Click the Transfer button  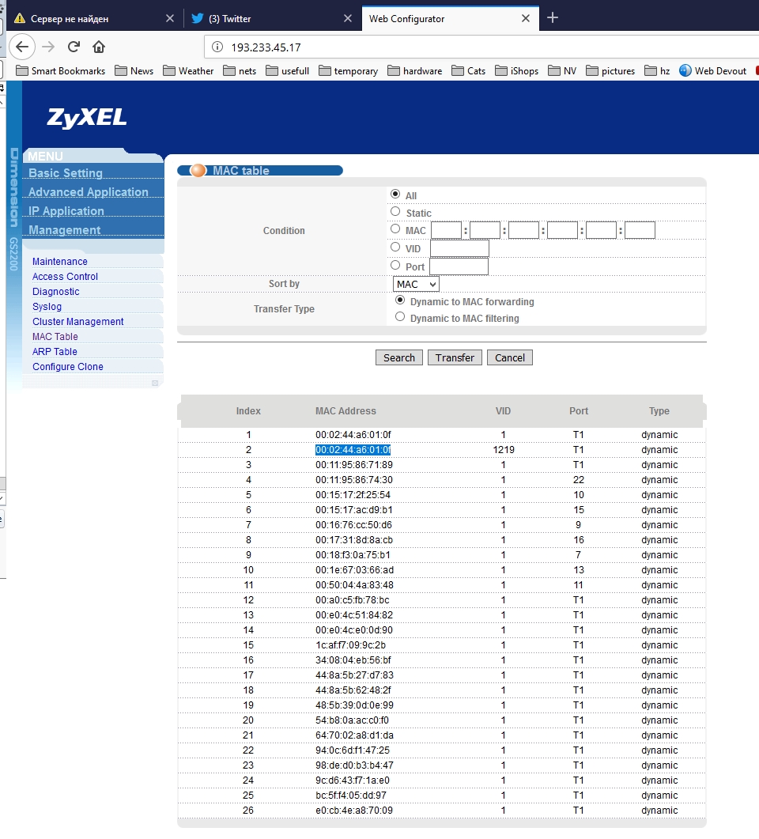coord(455,357)
